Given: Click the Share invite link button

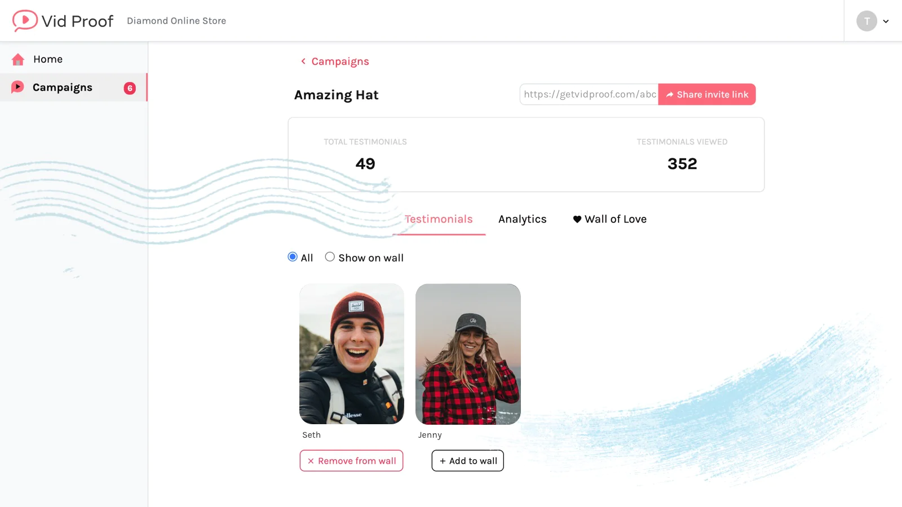Looking at the screenshot, I should click(707, 94).
